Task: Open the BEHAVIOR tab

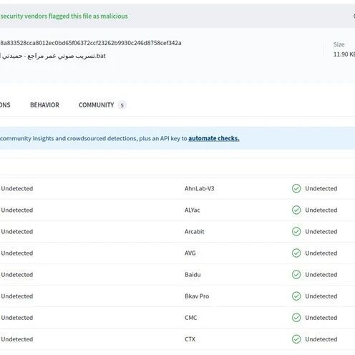Action: [x=44, y=105]
